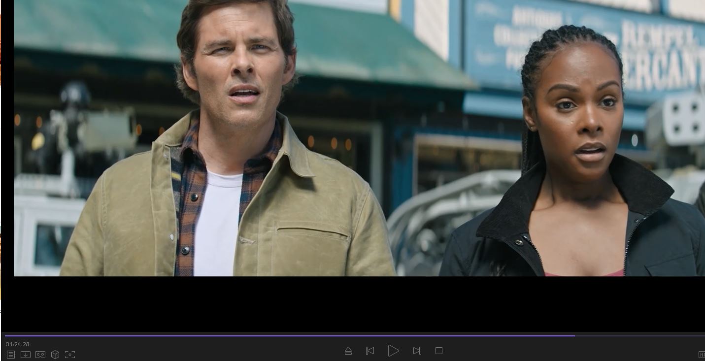Skip to the next track
Viewport: 705px width, 361px height.
coord(417,351)
